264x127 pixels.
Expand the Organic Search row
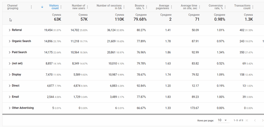click(10, 41)
